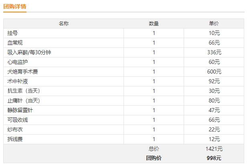
Task: Select the 静脉留置针 item name
Action: pyautogui.click(x=20, y=110)
